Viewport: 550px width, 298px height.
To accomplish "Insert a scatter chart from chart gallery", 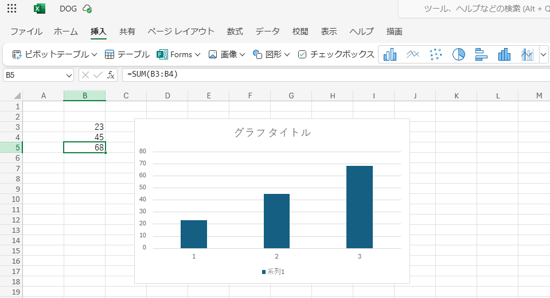I will click(x=436, y=54).
